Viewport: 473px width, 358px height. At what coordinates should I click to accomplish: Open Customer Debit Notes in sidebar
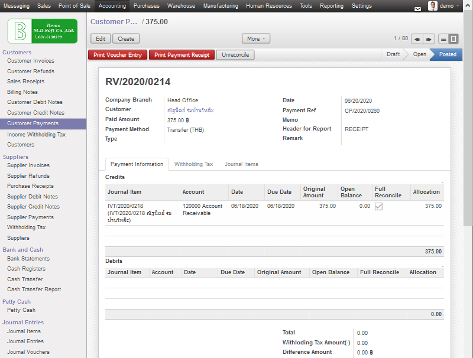(35, 102)
